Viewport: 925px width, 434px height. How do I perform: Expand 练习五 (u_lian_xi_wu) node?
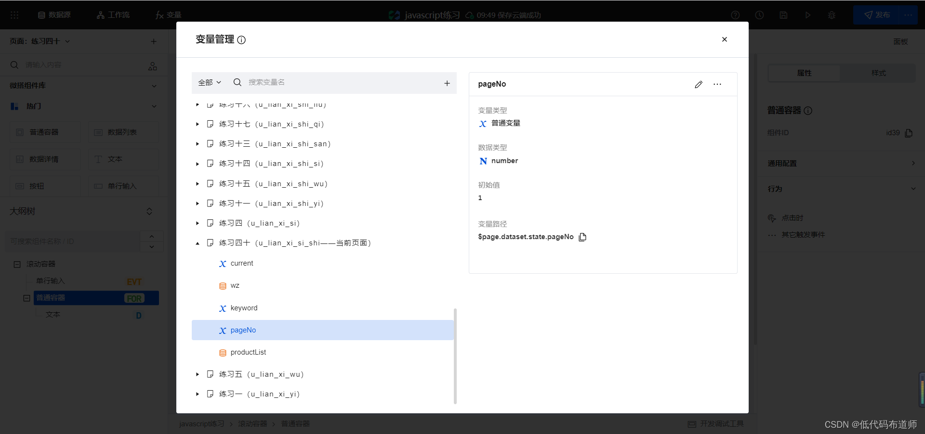coord(198,374)
